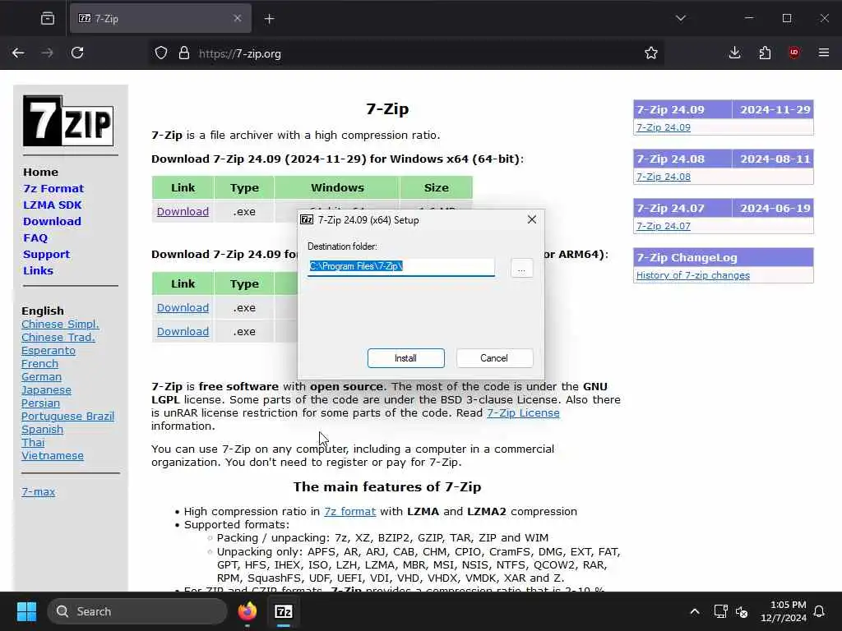Click the Firefox taskbar icon
Image resolution: width=842 pixels, height=631 pixels.
(x=247, y=611)
